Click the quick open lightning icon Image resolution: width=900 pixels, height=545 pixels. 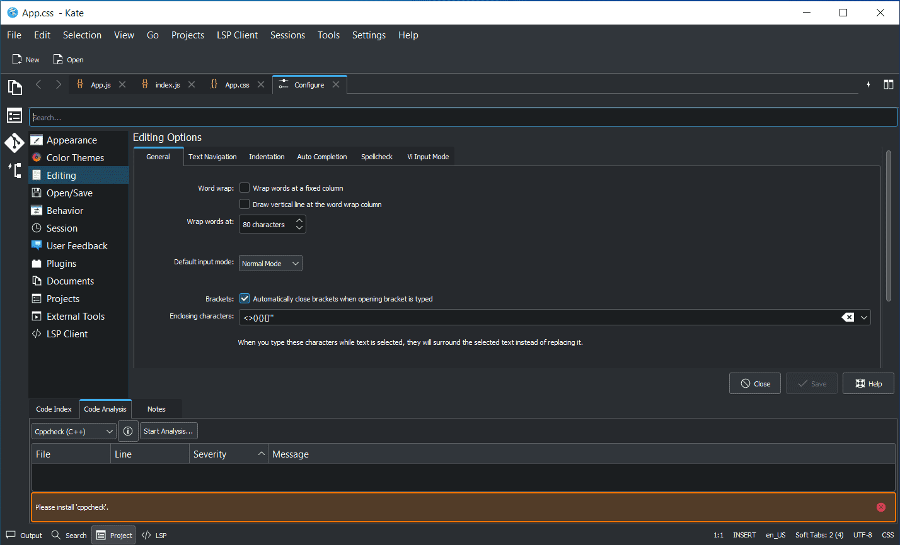coord(868,84)
